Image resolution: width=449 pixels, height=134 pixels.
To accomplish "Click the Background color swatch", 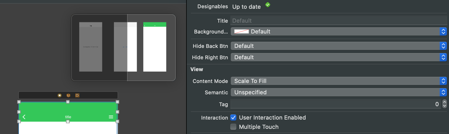I will tap(242, 31).
